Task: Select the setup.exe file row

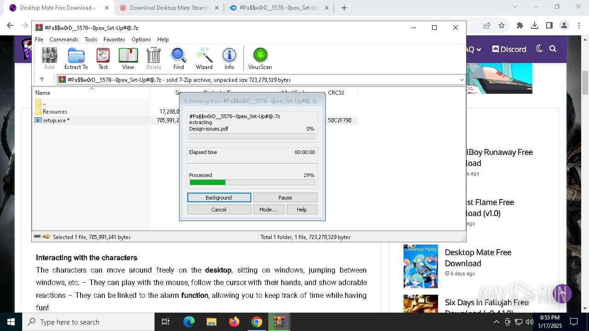Action: (x=194, y=120)
